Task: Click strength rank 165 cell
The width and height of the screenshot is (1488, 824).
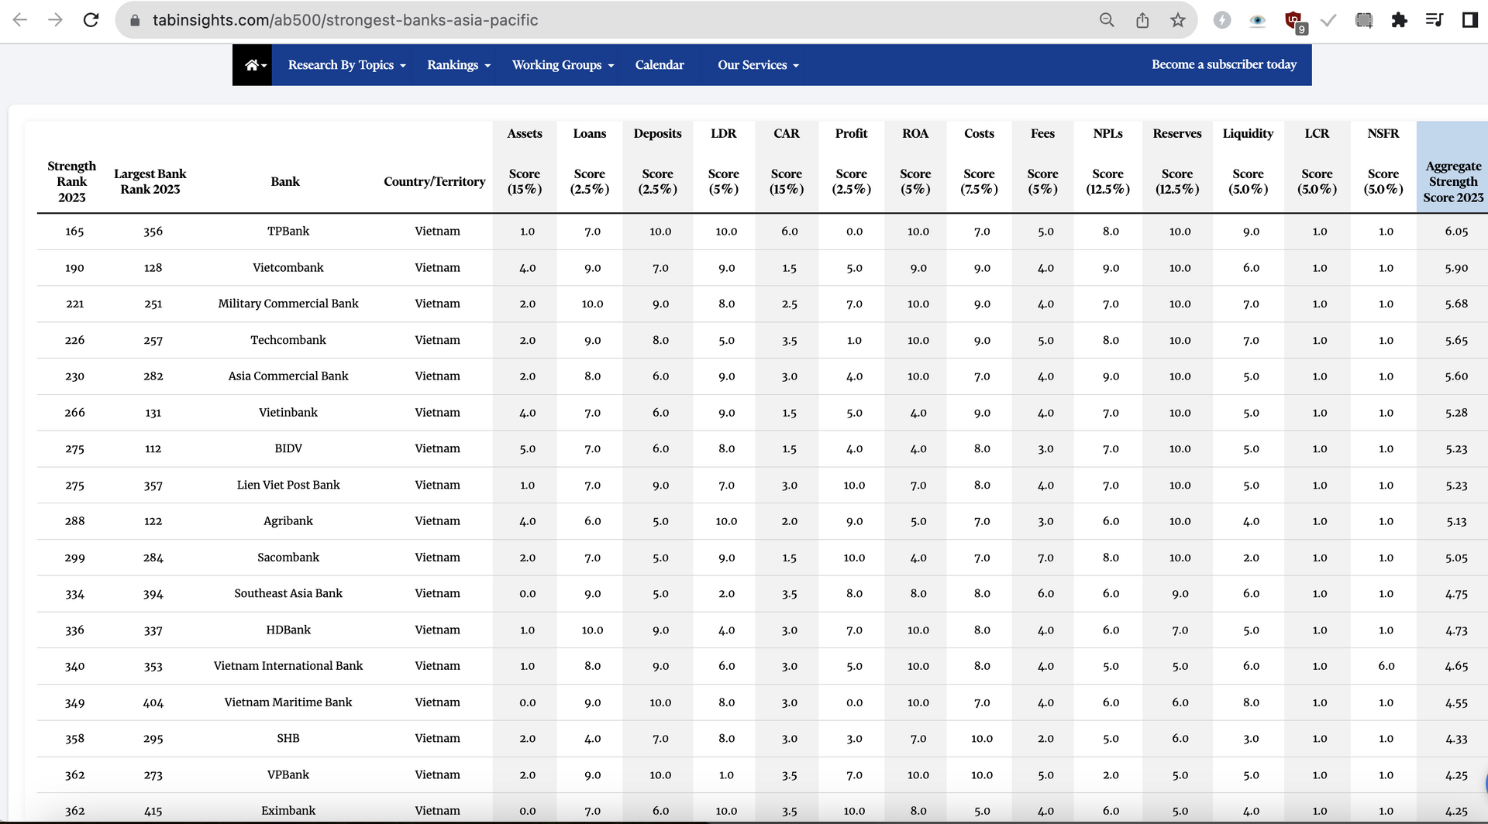Action: 74,231
